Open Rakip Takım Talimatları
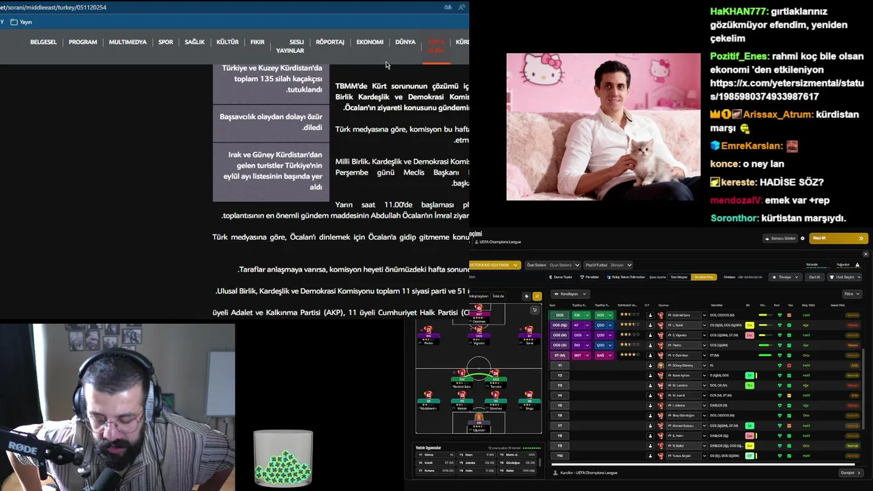The height and width of the screenshot is (491, 873). pyautogui.click(x=625, y=277)
